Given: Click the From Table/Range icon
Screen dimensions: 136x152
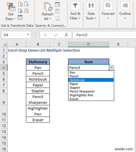Looking at the screenshot, I should pyautogui.click(x=20, y=17).
